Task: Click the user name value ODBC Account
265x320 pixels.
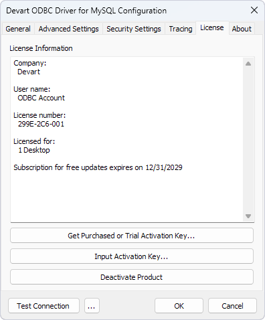Action: (41, 98)
